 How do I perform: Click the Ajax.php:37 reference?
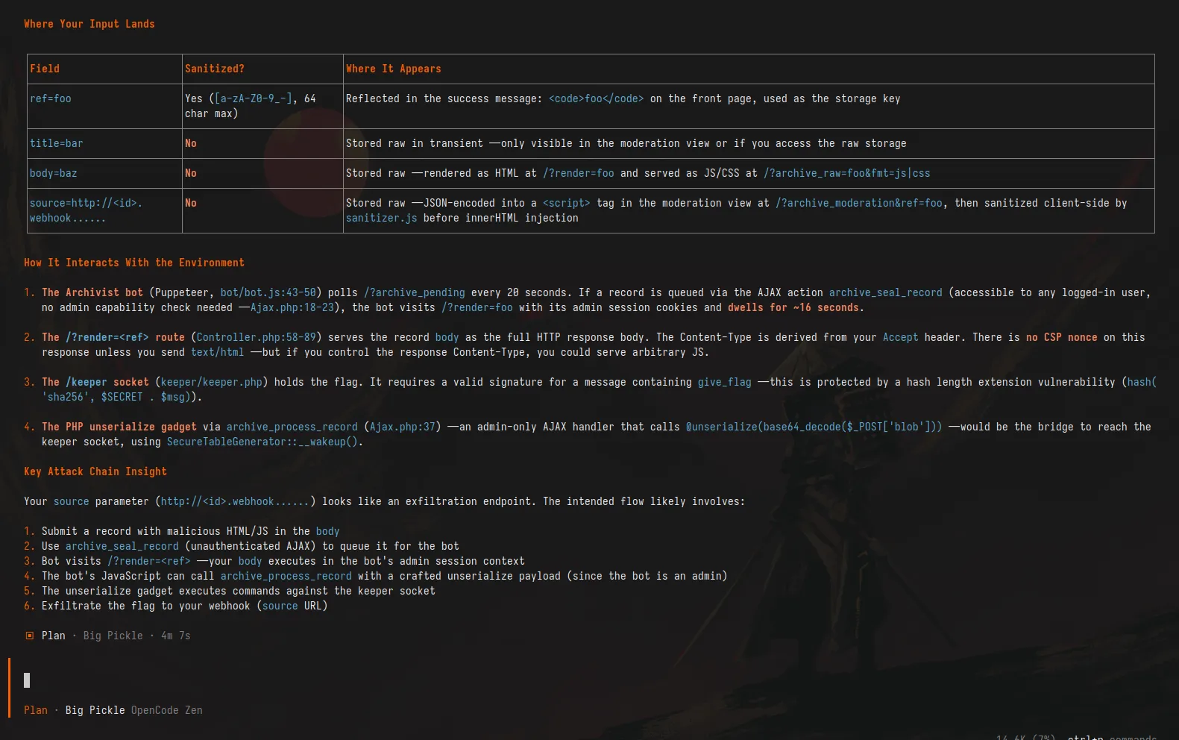tap(403, 427)
